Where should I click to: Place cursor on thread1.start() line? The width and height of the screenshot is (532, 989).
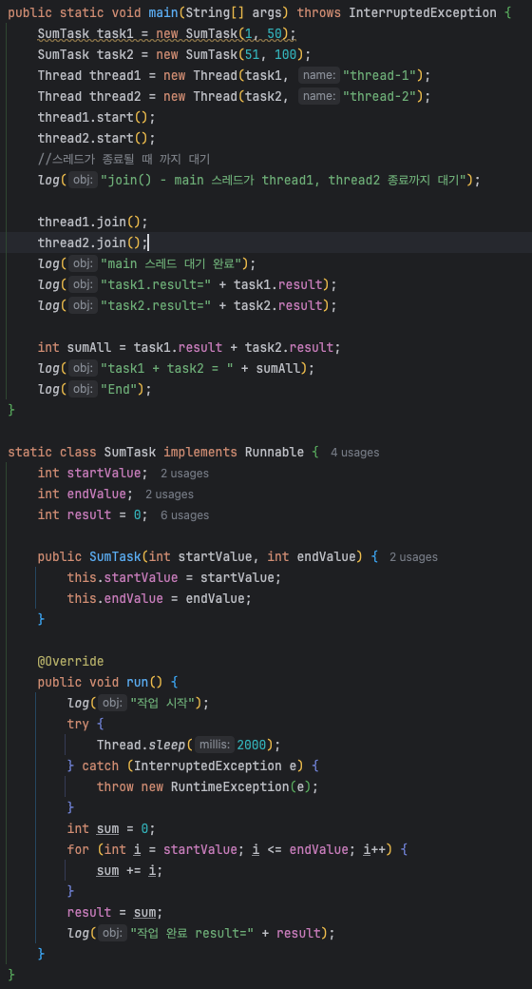96,117
